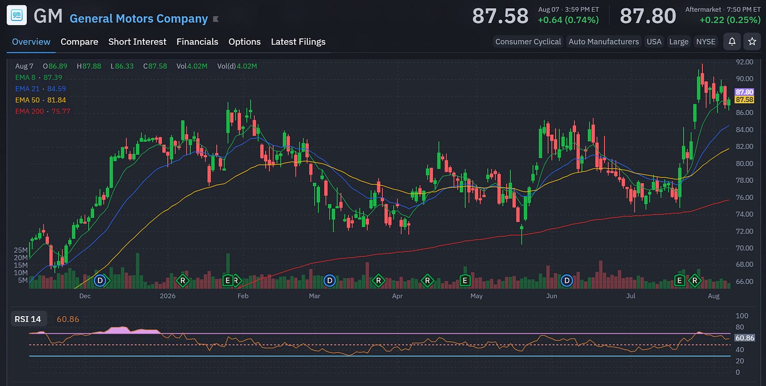This screenshot has height=386, width=766.
Task: View the Latest Filings tab
Action: (x=298, y=42)
